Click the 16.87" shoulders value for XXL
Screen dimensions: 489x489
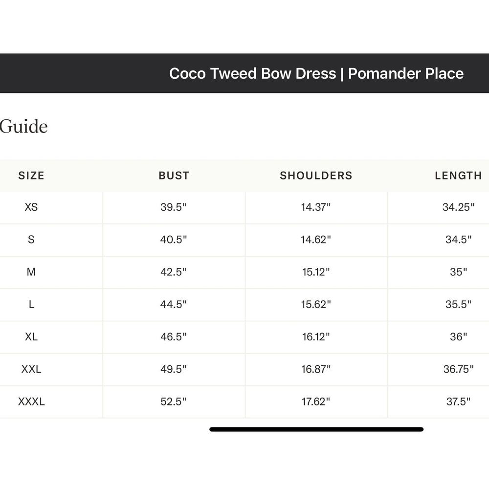pos(315,369)
